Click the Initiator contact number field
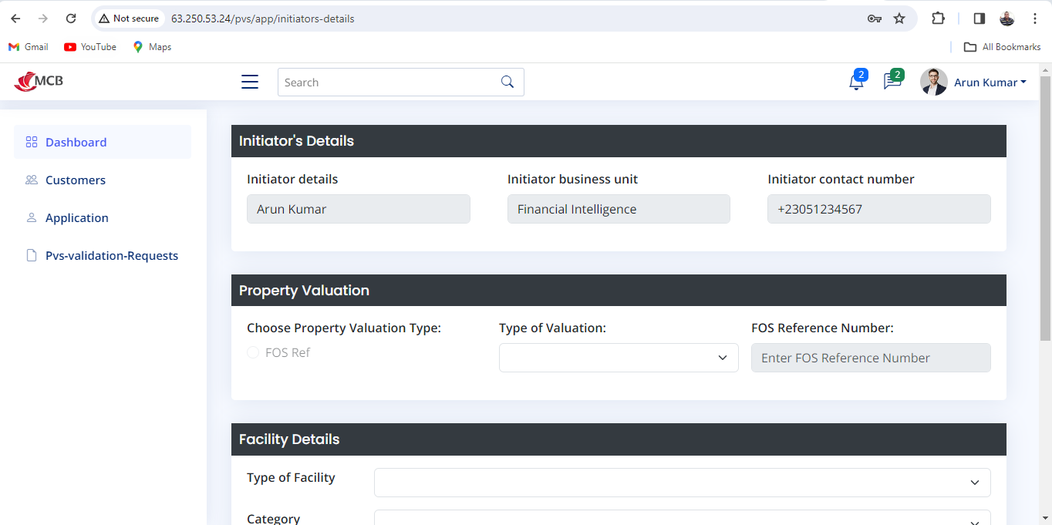 point(879,209)
